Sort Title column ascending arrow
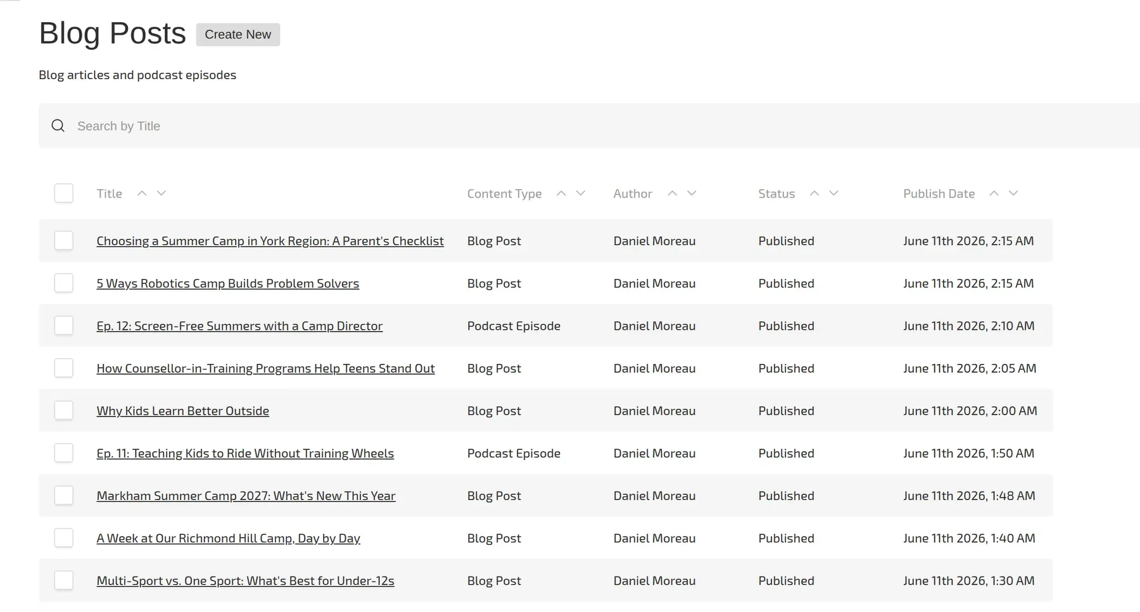 [x=142, y=193]
